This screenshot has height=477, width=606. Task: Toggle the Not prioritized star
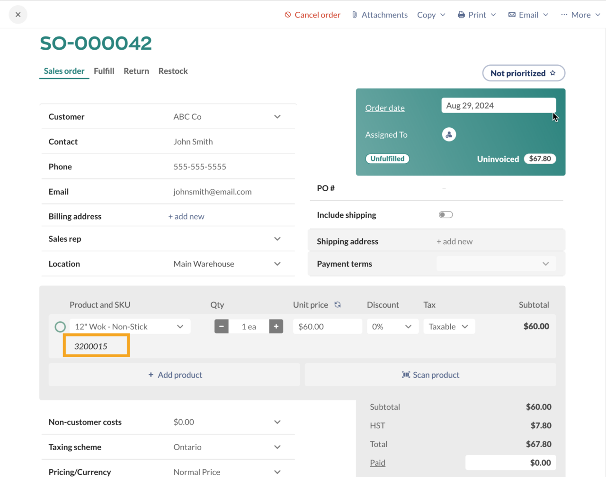(x=553, y=73)
